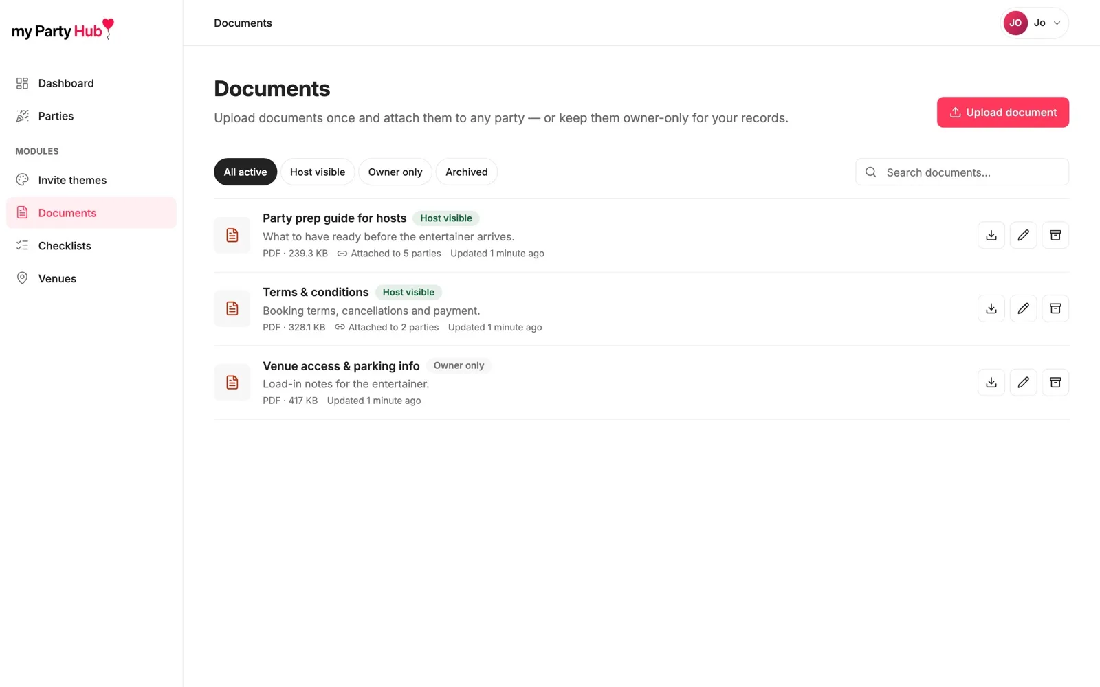
Task: Click 'Attached to 2 parties' text
Action: point(393,327)
